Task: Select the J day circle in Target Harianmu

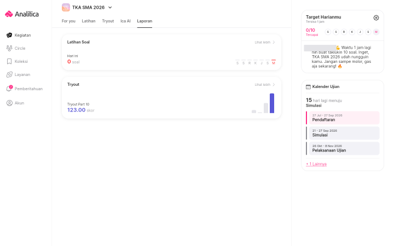Action: (360, 32)
